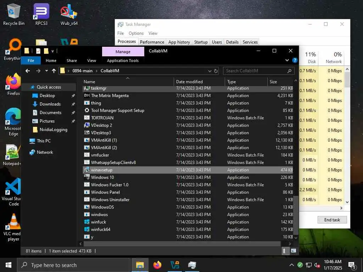363x272 pixels.
Task: Select the Tool Manager Support Setup file icon
Action: tap(87, 110)
